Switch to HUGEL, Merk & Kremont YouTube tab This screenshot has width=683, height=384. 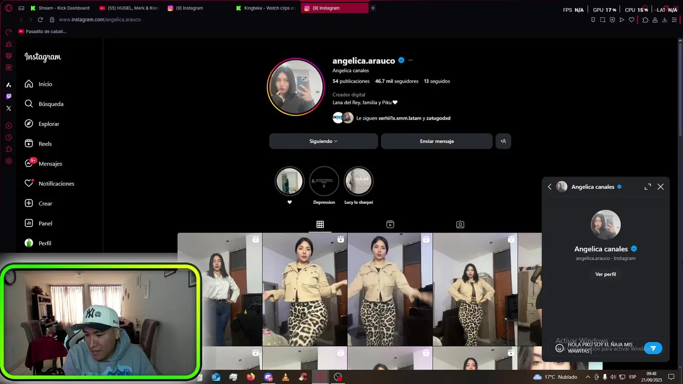point(129,8)
